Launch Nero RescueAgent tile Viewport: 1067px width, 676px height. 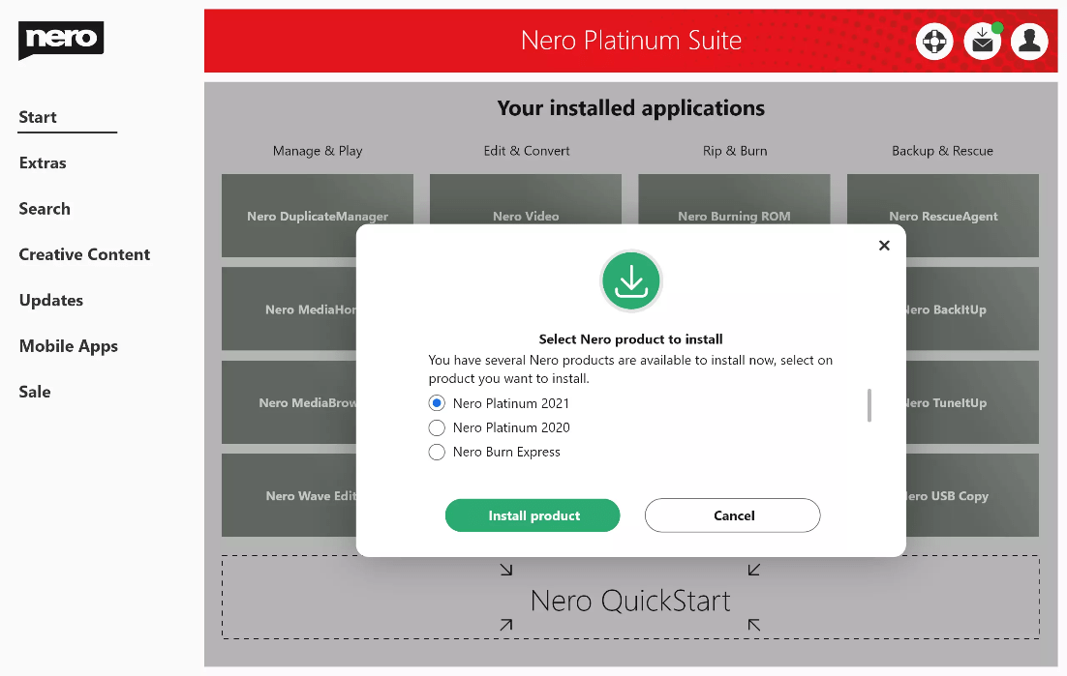click(942, 216)
